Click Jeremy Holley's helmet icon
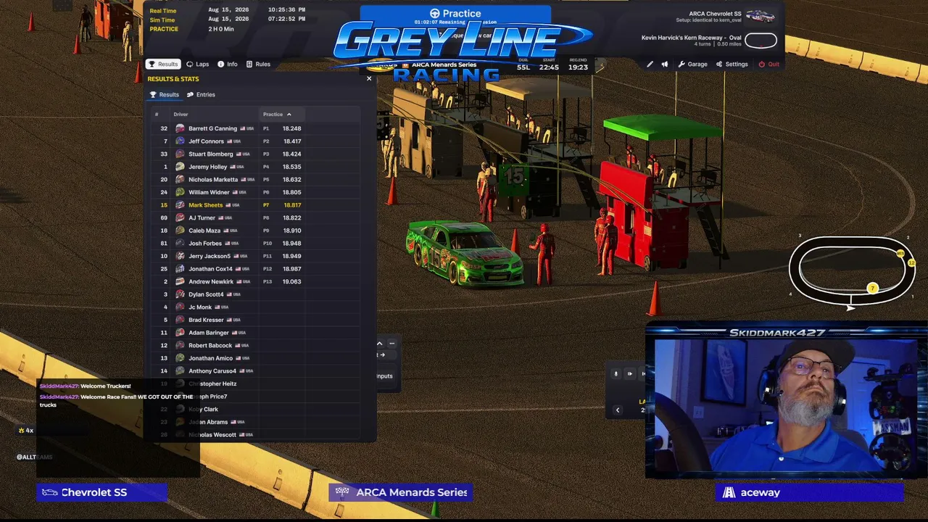This screenshot has width=928, height=522. 180,167
